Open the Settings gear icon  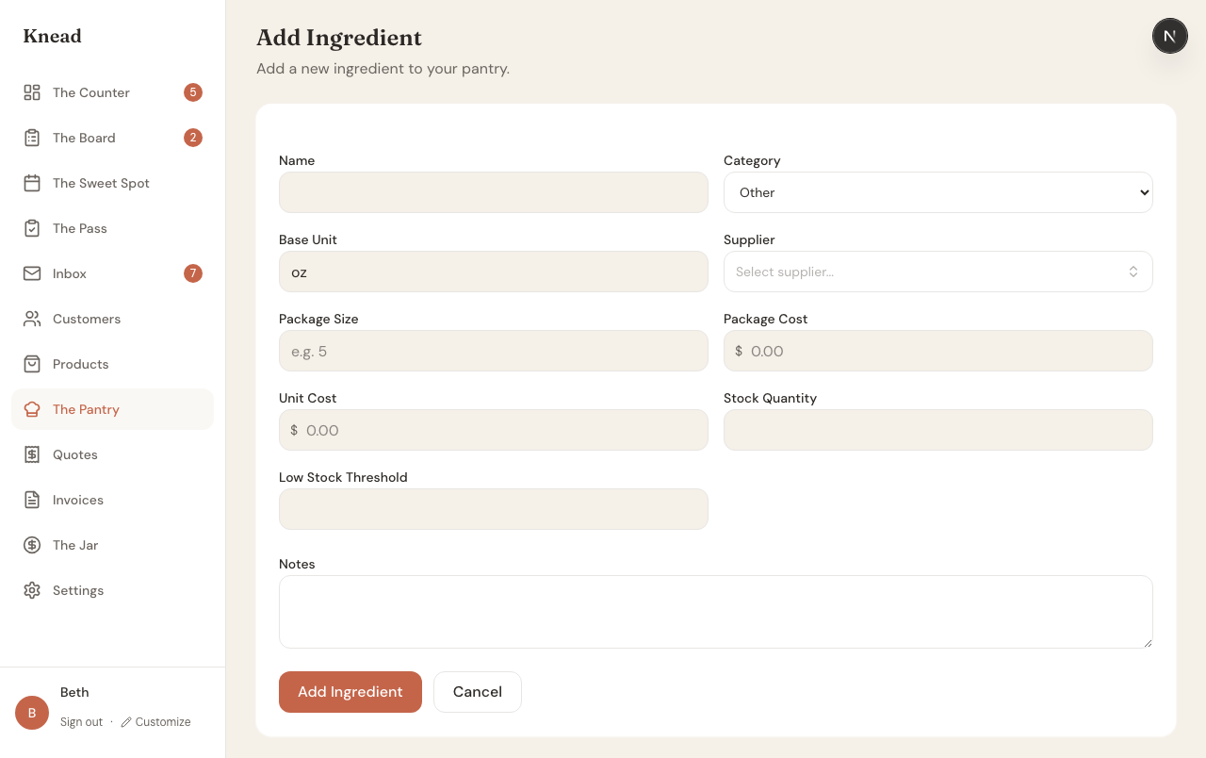tap(31, 590)
